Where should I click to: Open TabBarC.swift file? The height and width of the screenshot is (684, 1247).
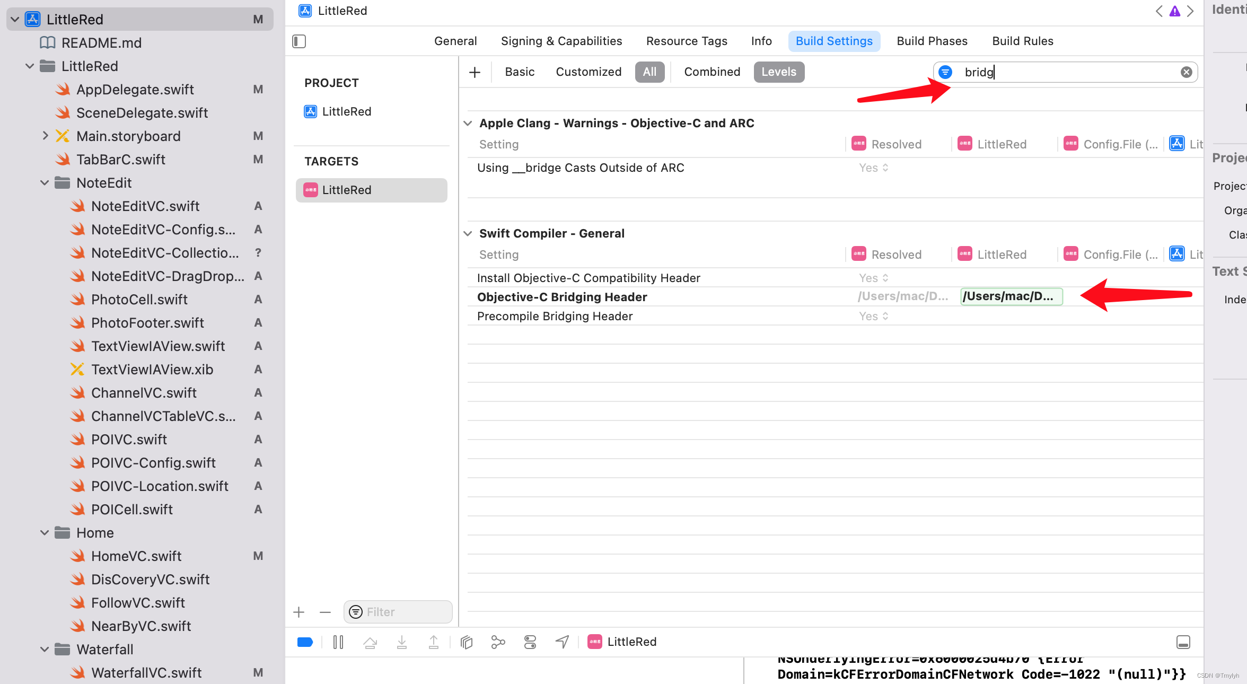pos(121,160)
